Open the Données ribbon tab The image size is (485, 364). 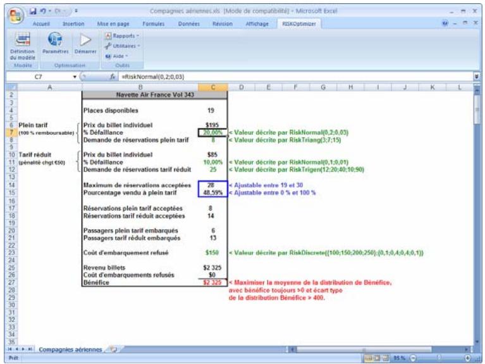[x=188, y=24]
